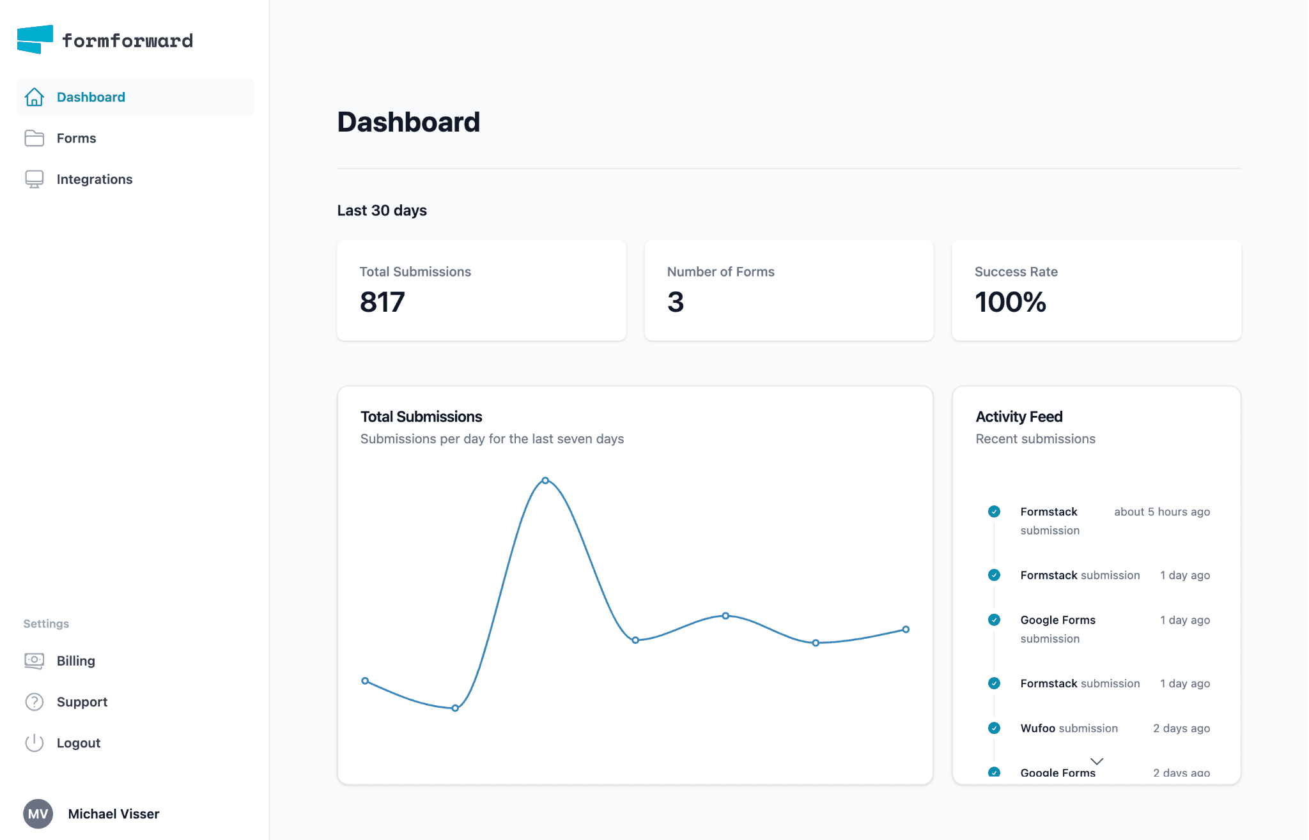Click the formforward brand name
The width and height of the screenshot is (1309, 840).
pos(128,41)
